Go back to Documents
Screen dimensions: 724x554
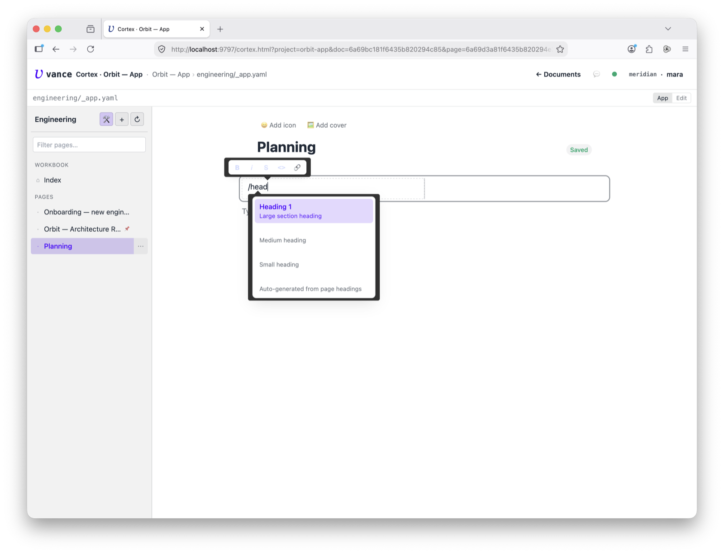(558, 74)
